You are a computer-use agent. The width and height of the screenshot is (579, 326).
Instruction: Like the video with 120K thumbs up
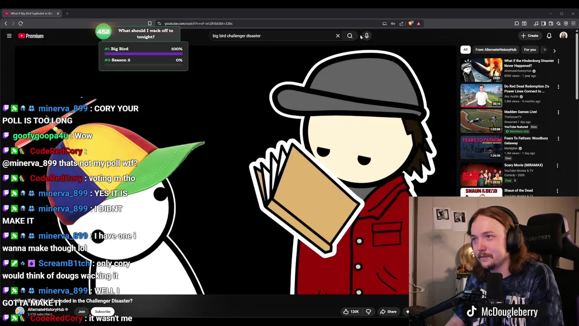pyautogui.click(x=351, y=312)
